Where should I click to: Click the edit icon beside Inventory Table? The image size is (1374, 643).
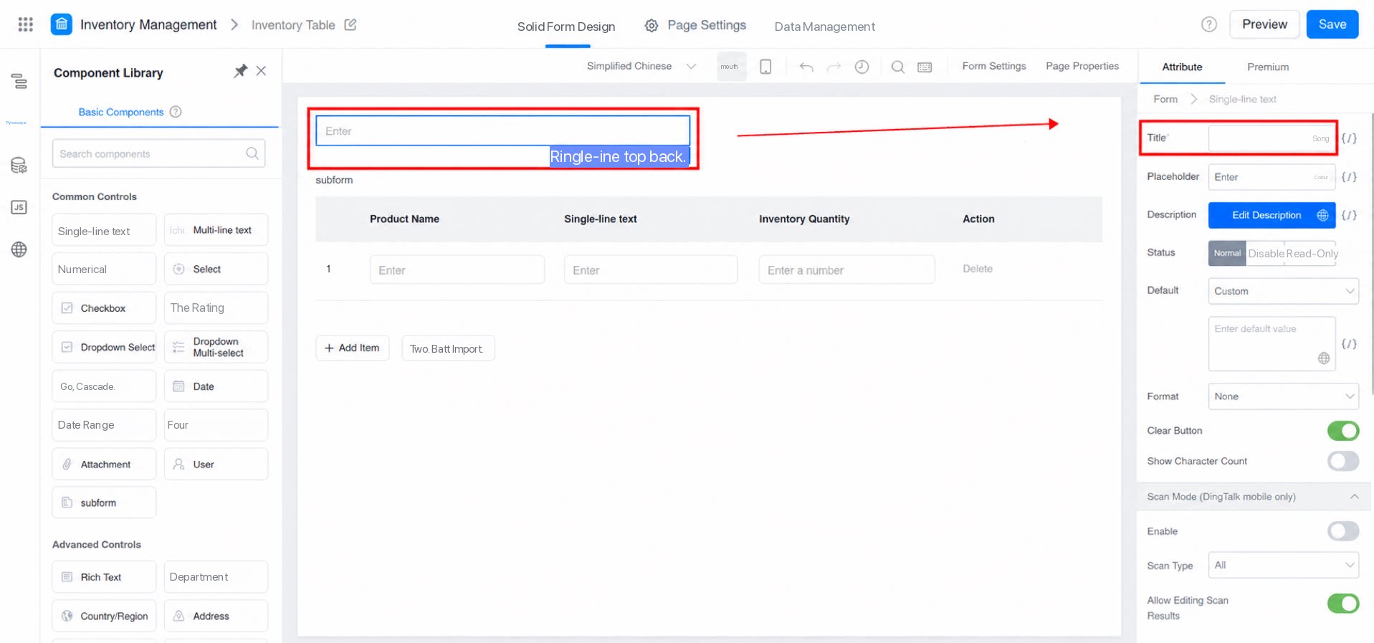(x=350, y=24)
